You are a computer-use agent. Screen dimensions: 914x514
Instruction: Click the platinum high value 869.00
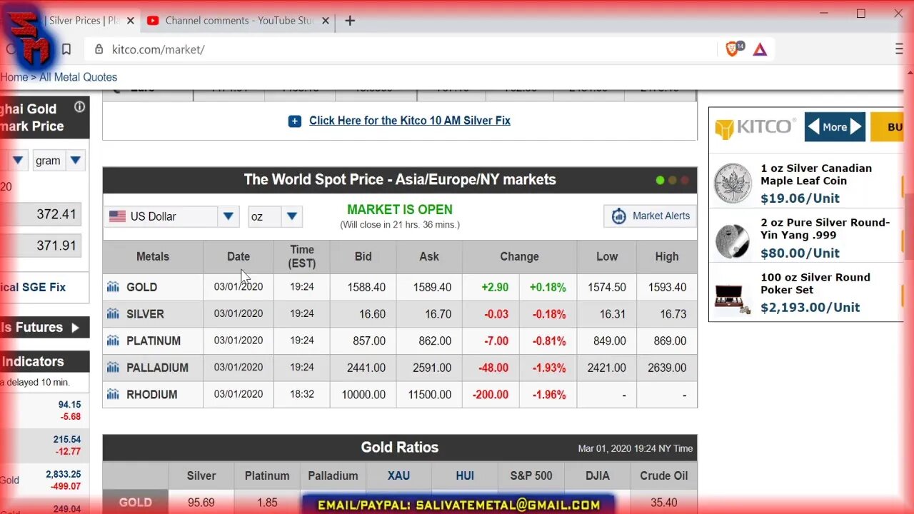click(x=670, y=341)
